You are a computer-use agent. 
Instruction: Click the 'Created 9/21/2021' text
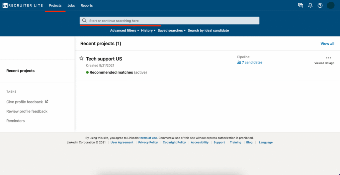pos(100,66)
